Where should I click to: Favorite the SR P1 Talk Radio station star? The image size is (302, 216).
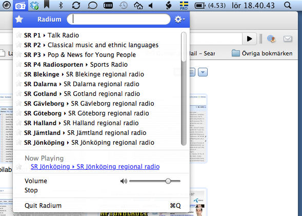pyautogui.click(x=18, y=35)
